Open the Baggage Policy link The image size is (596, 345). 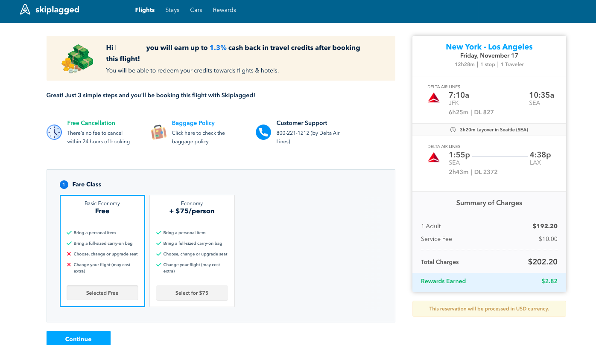pos(193,123)
